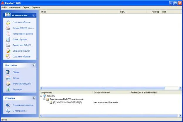Viewport: 183px width, 122px height.
Task: Open Диспетчер DVD/CD icon
Action: pos(8,45)
